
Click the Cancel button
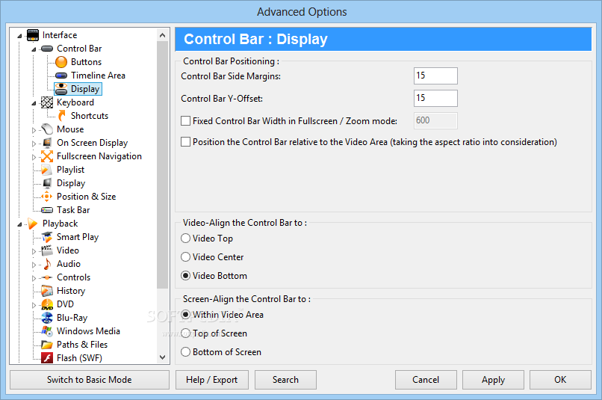coord(426,380)
